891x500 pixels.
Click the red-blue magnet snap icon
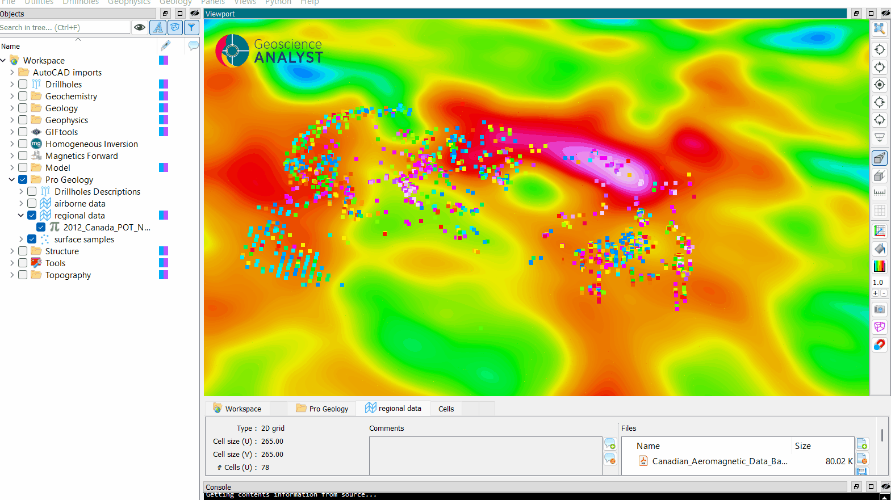[879, 344]
